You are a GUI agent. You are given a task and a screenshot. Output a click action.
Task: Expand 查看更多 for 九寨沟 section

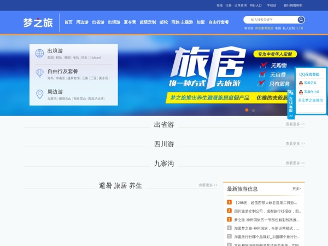click(x=295, y=163)
